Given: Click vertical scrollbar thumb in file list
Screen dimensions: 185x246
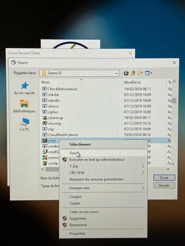Looking at the screenshot, I should point(174,101).
